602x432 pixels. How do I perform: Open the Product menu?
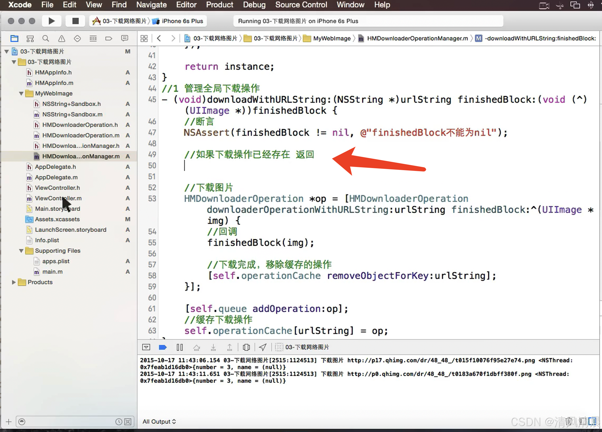(x=219, y=5)
